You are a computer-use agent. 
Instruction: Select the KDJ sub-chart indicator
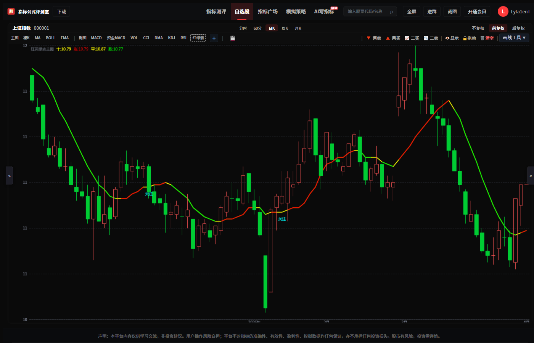tap(172, 38)
